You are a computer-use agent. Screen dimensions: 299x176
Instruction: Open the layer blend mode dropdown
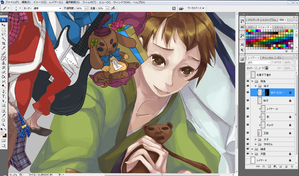point(258,62)
